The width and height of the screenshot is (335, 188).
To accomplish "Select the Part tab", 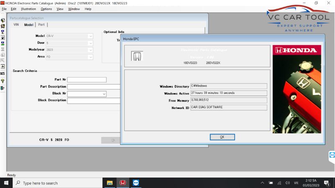I will 41,25.
